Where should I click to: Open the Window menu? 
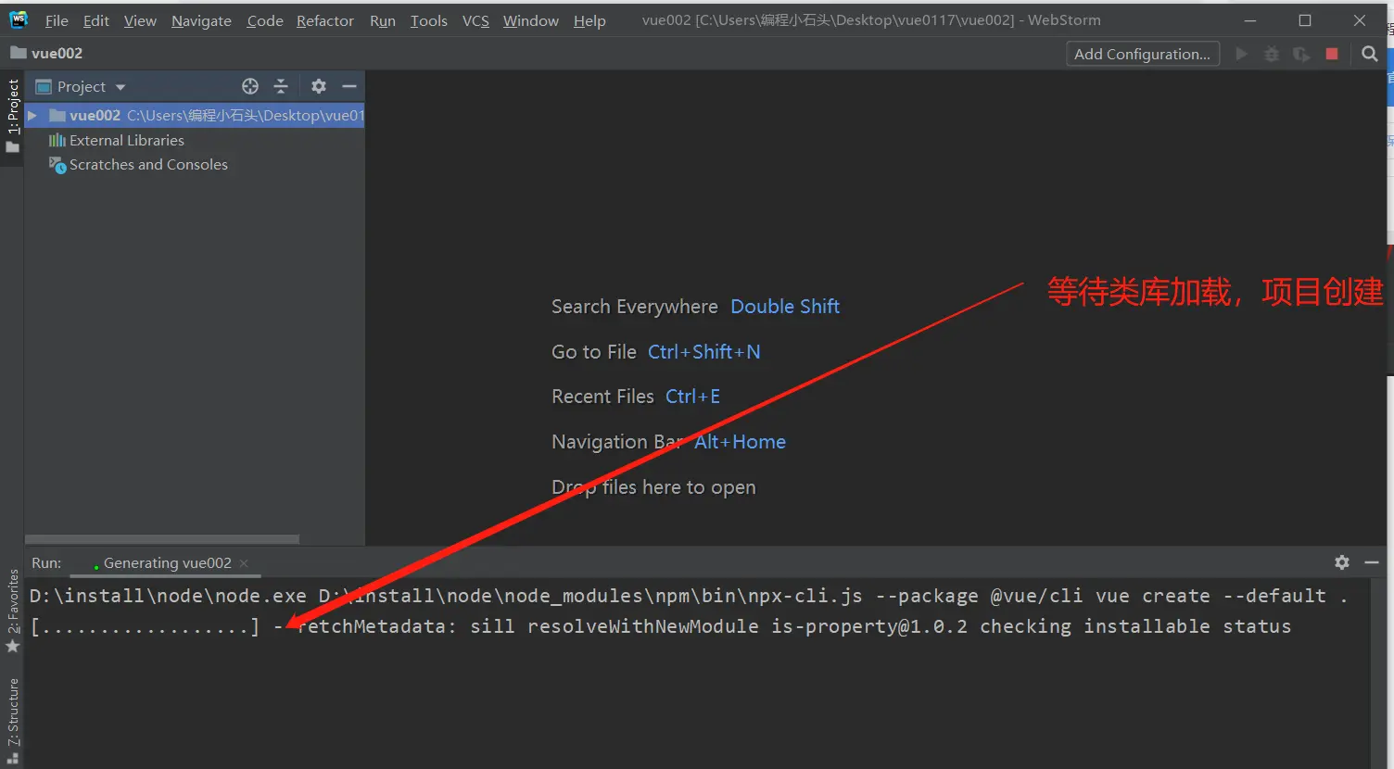pyautogui.click(x=531, y=20)
